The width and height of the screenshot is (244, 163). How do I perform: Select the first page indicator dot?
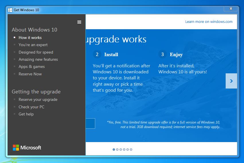pos(114,150)
